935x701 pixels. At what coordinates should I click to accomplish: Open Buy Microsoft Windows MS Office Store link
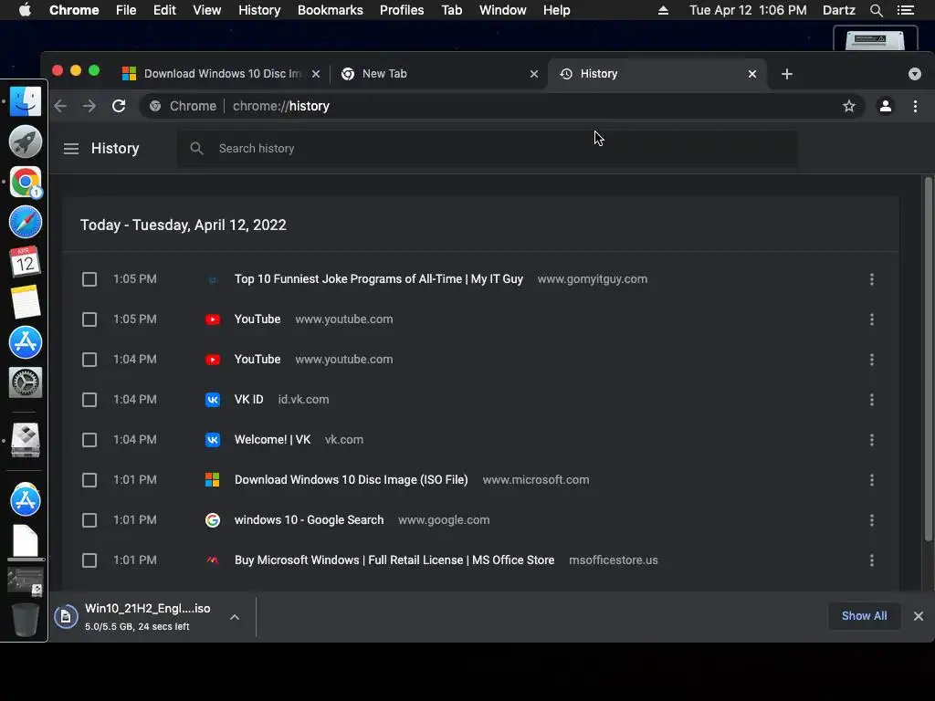click(394, 560)
